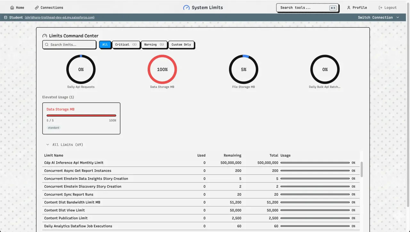Click usage bar for Content Publication Limit
Viewport: 410px width, 232px height.
click(315, 218)
